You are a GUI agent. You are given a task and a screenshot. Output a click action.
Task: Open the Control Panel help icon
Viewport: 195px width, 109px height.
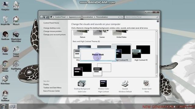(x=158, y=21)
